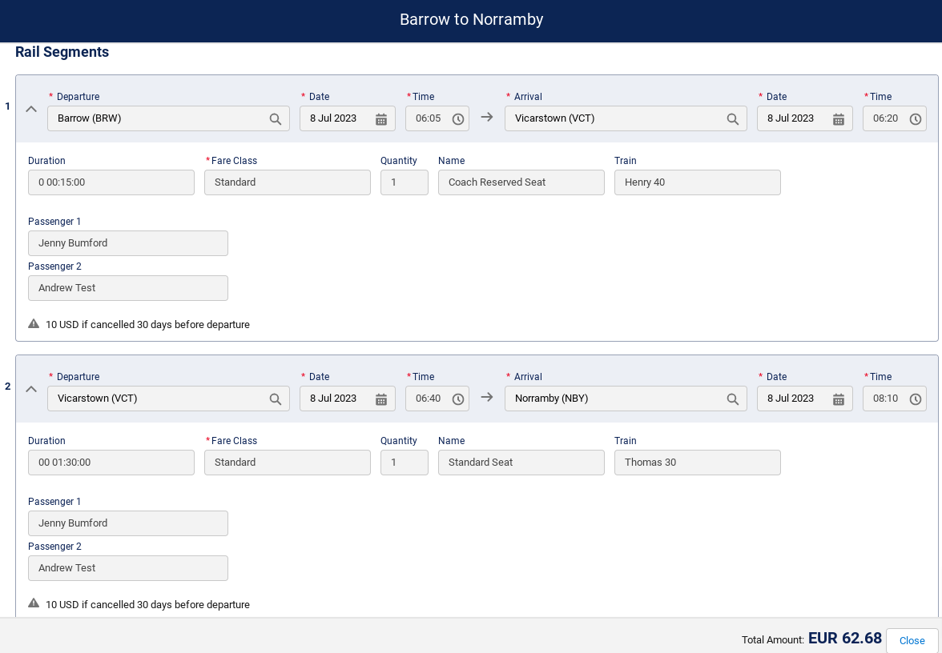Click the Henry 40 train field
The image size is (942, 653).
pyautogui.click(x=697, y=182)
